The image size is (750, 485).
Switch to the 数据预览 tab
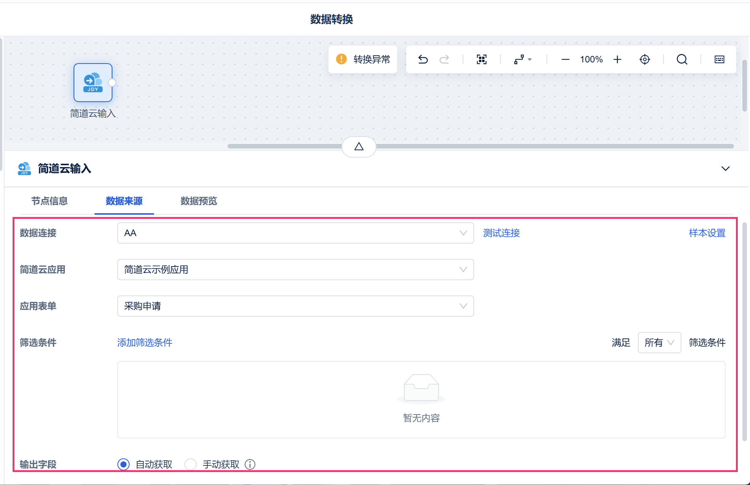tap(199, 201)
